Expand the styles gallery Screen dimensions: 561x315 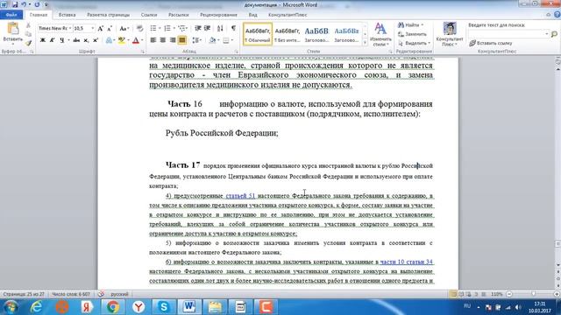365,43
